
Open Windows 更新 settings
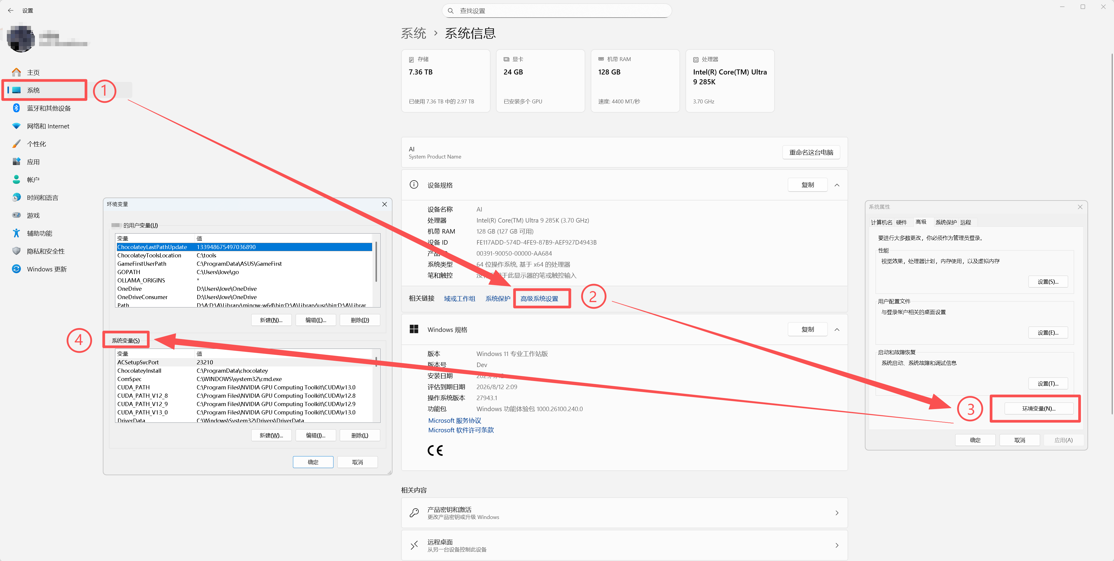[x=47, y=269]
